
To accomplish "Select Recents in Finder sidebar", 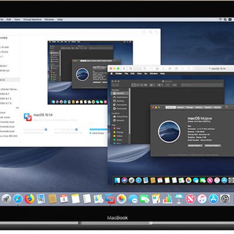I will (120, 93).
